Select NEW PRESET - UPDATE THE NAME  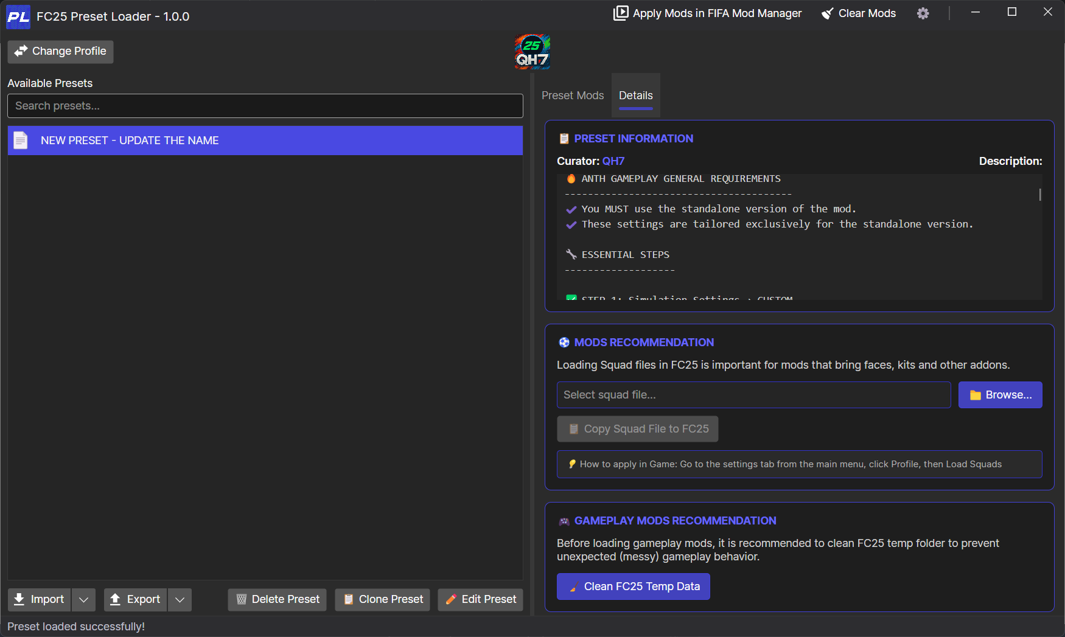pos(265,141)
